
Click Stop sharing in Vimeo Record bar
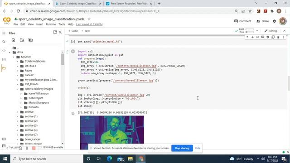click(182, 148)
